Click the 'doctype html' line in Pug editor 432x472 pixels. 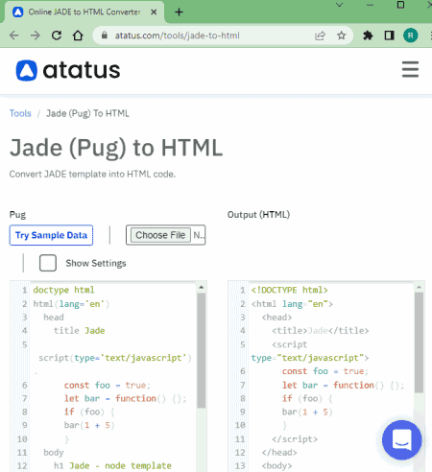click(63, 290)
